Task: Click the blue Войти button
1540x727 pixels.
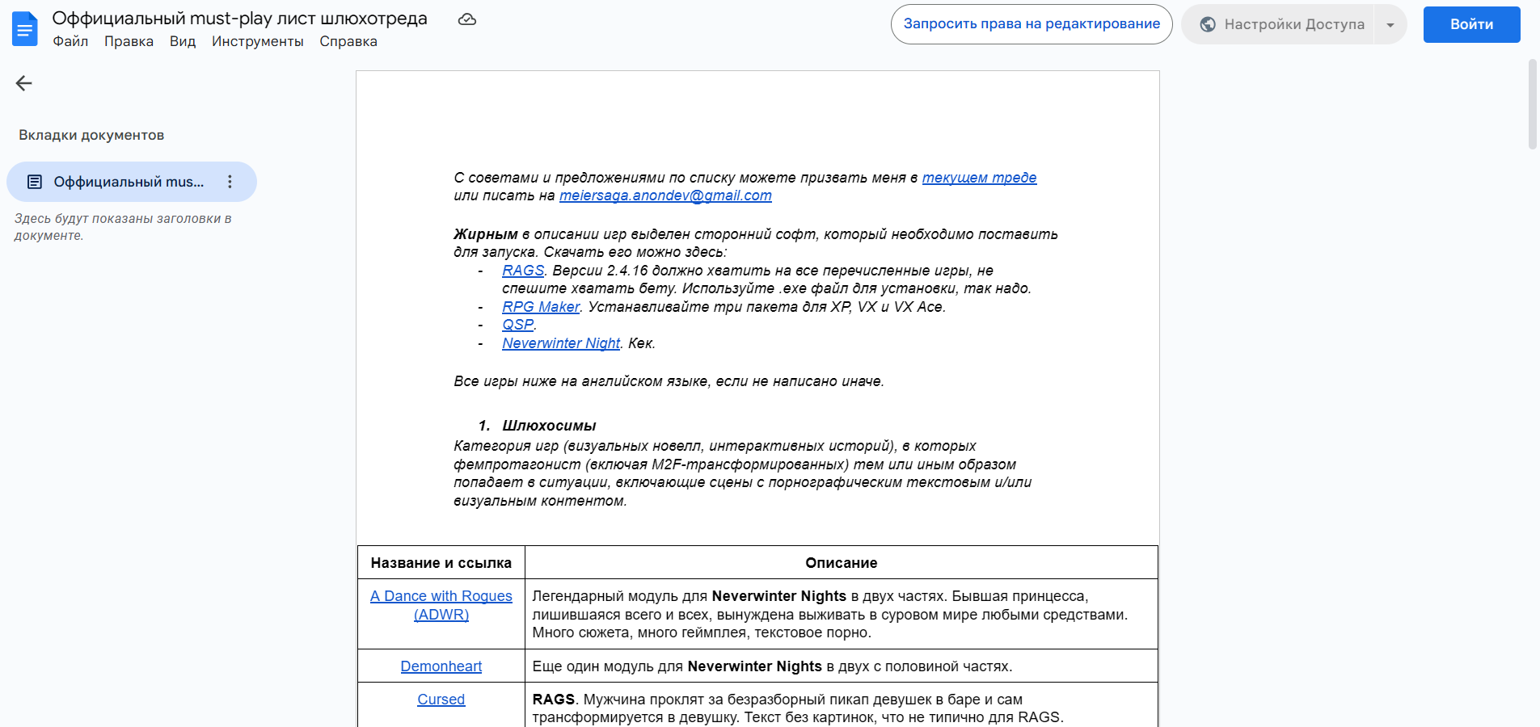Action: [x=1471, y=24]
